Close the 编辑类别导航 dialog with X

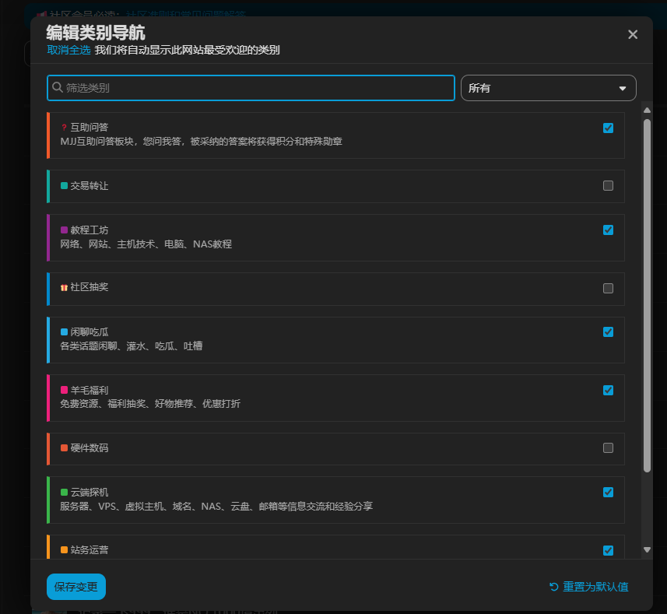click(633, 34)
